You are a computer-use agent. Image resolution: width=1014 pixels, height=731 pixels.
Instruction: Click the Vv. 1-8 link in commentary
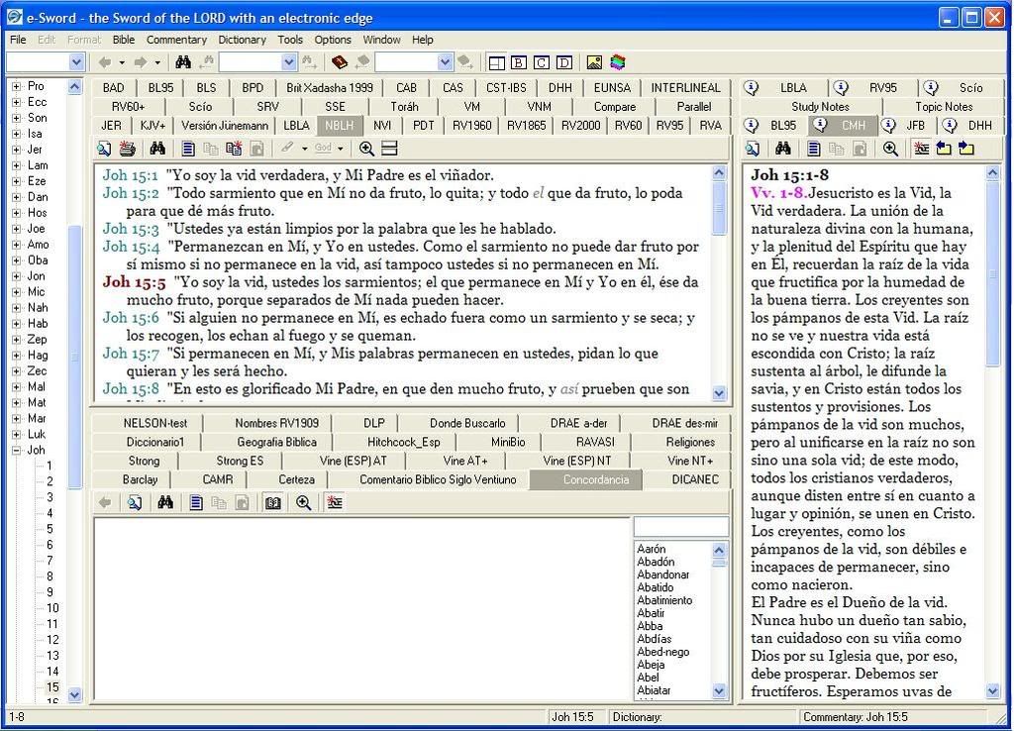778,193
